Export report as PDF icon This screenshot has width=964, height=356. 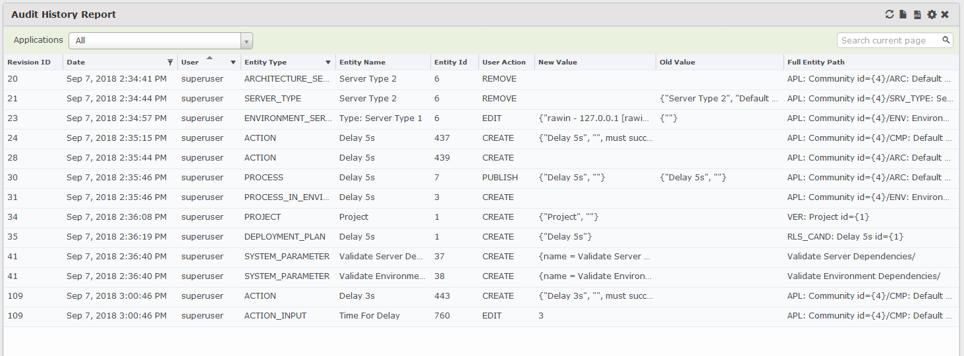tap(917, 14)
